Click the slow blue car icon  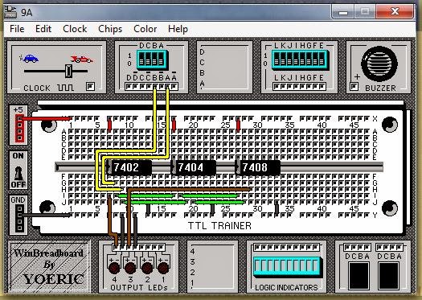coord(29,58)
